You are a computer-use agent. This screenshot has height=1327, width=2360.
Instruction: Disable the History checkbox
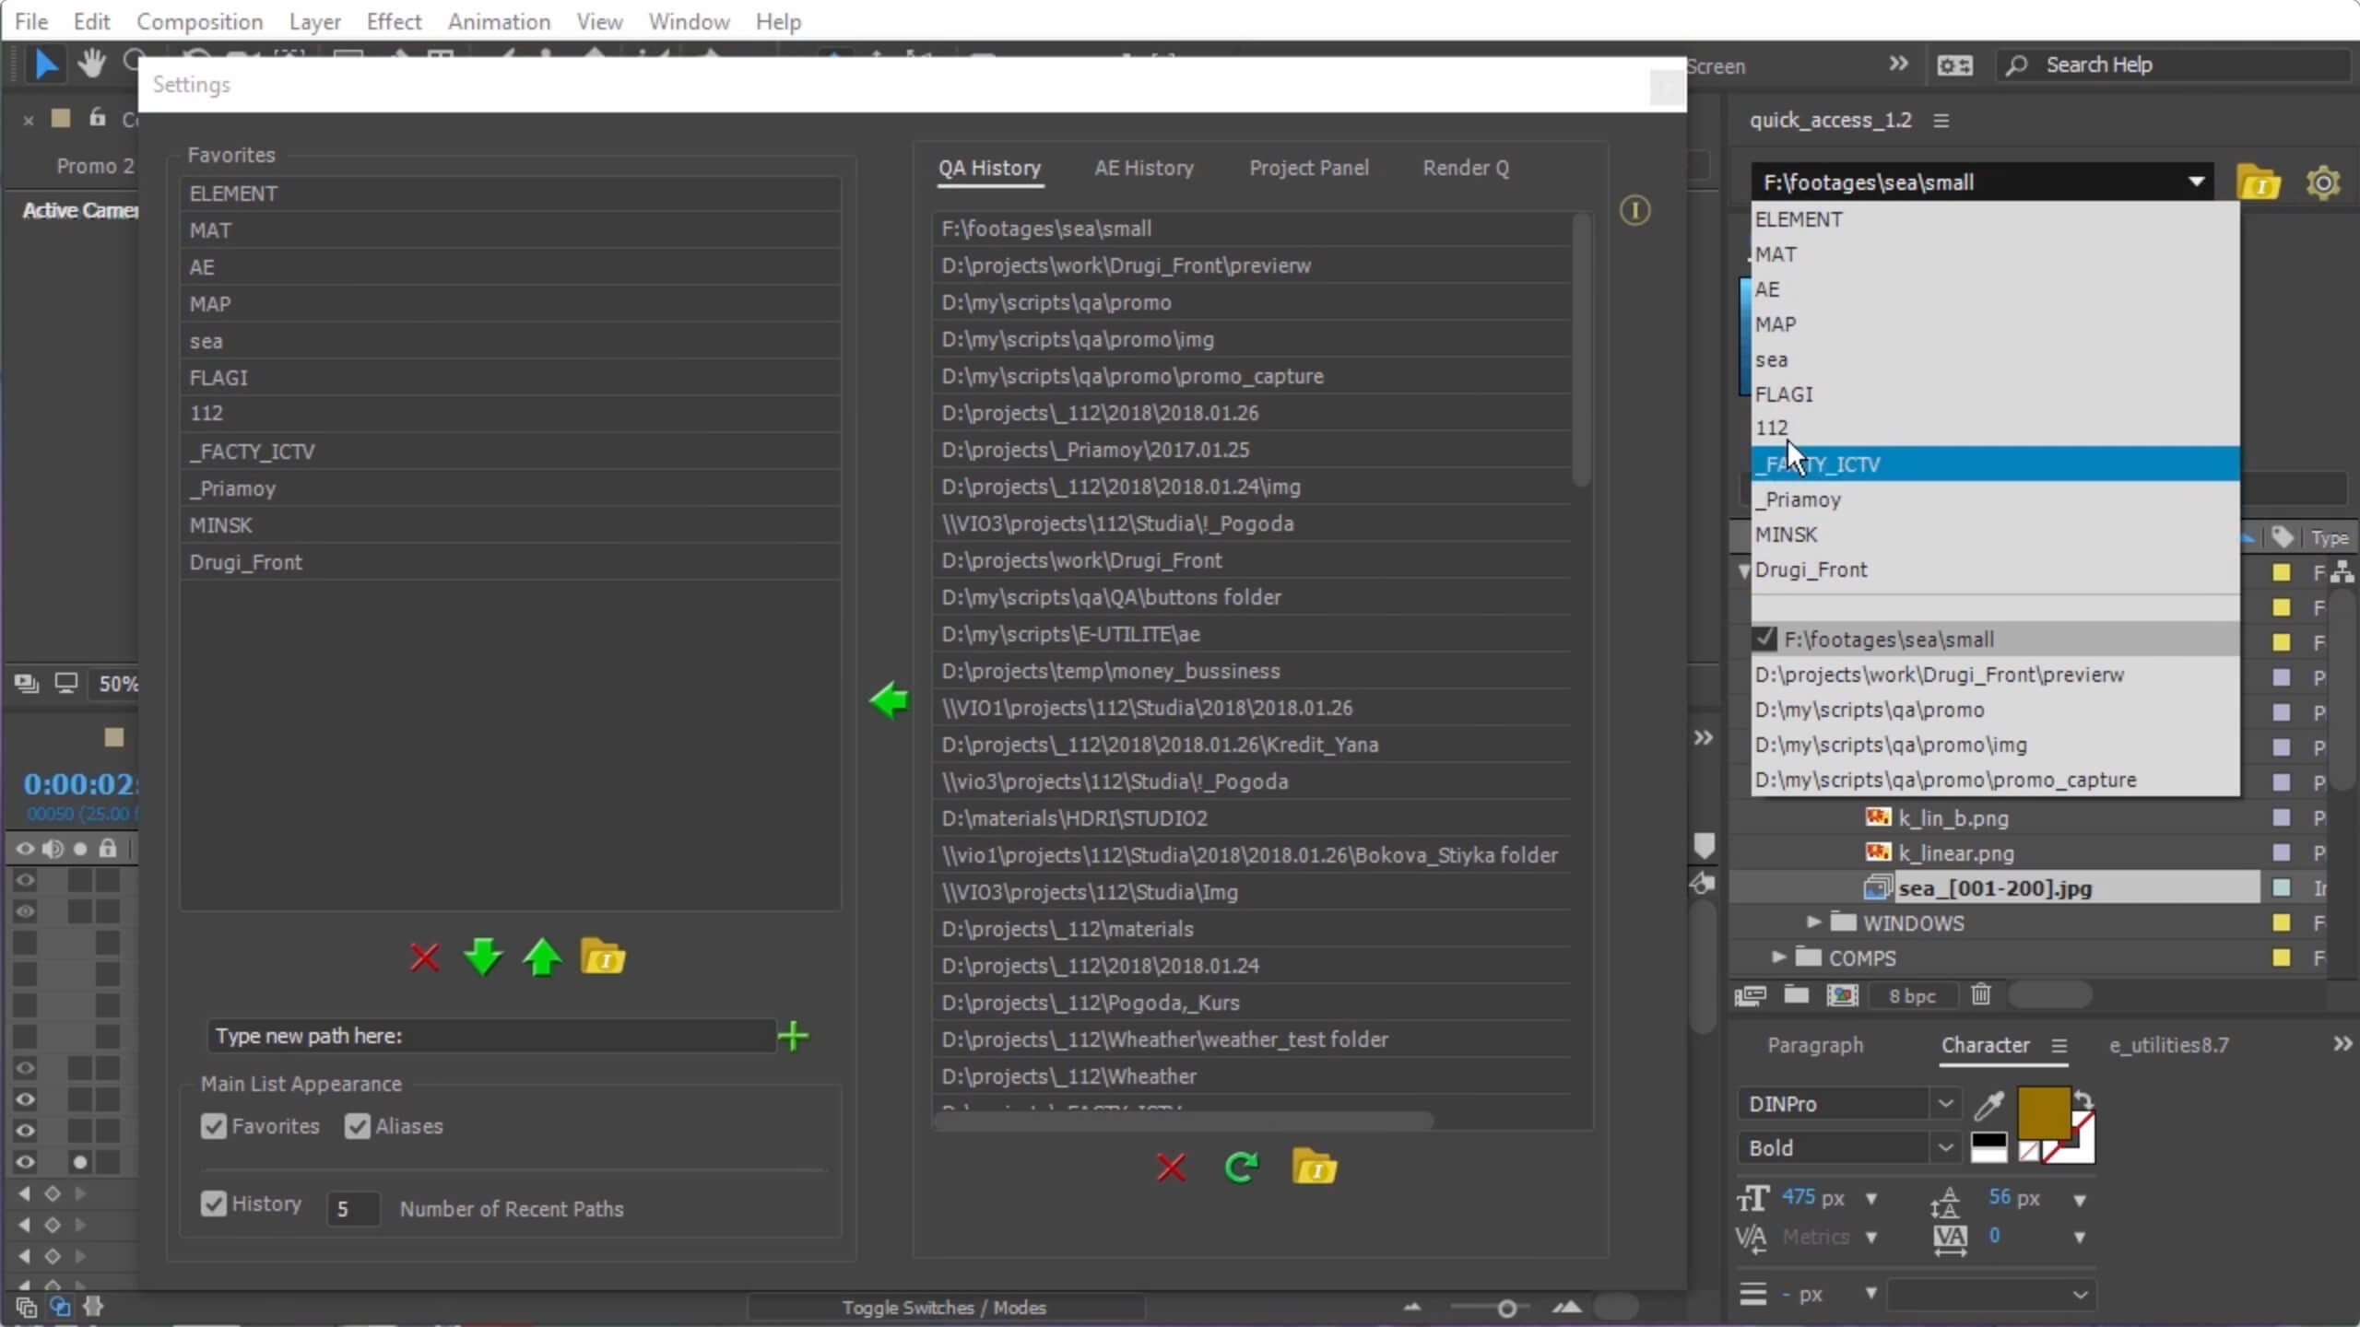[x=214, y=1204]
